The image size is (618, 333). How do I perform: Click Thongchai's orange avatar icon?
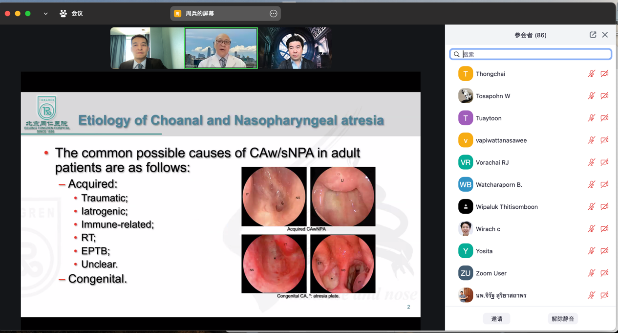[x=465, y=74]
